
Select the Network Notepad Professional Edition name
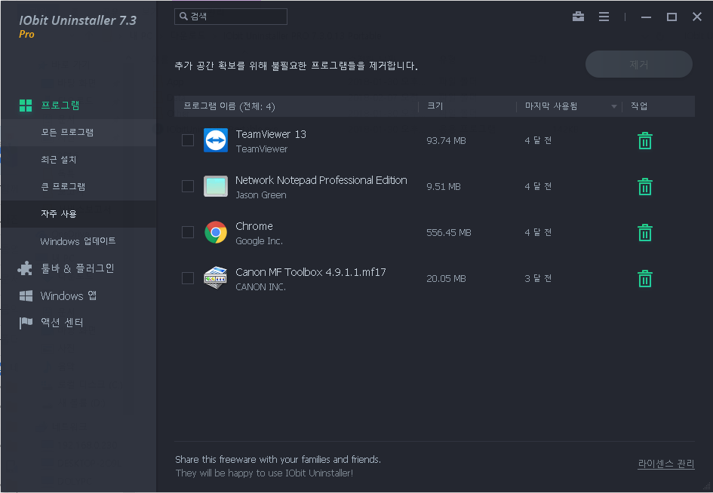pos(321,180)
